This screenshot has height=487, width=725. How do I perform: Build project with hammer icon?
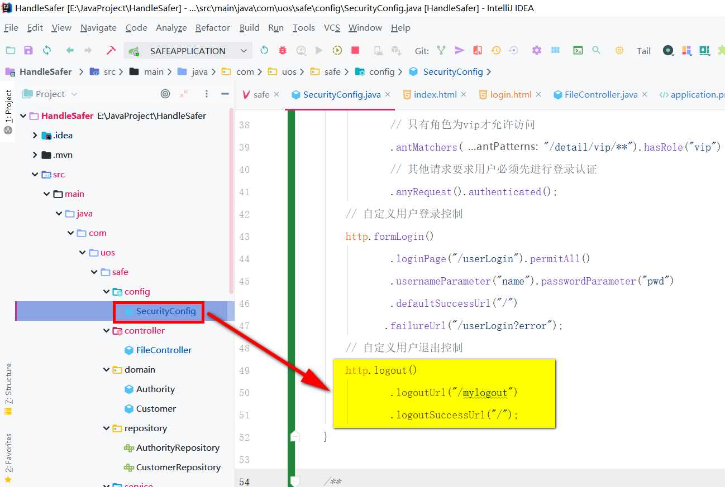111,50
